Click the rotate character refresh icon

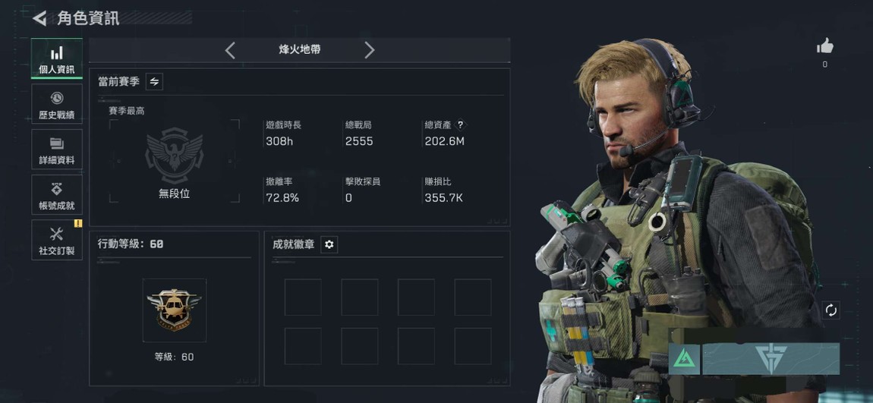coord(830,310)
